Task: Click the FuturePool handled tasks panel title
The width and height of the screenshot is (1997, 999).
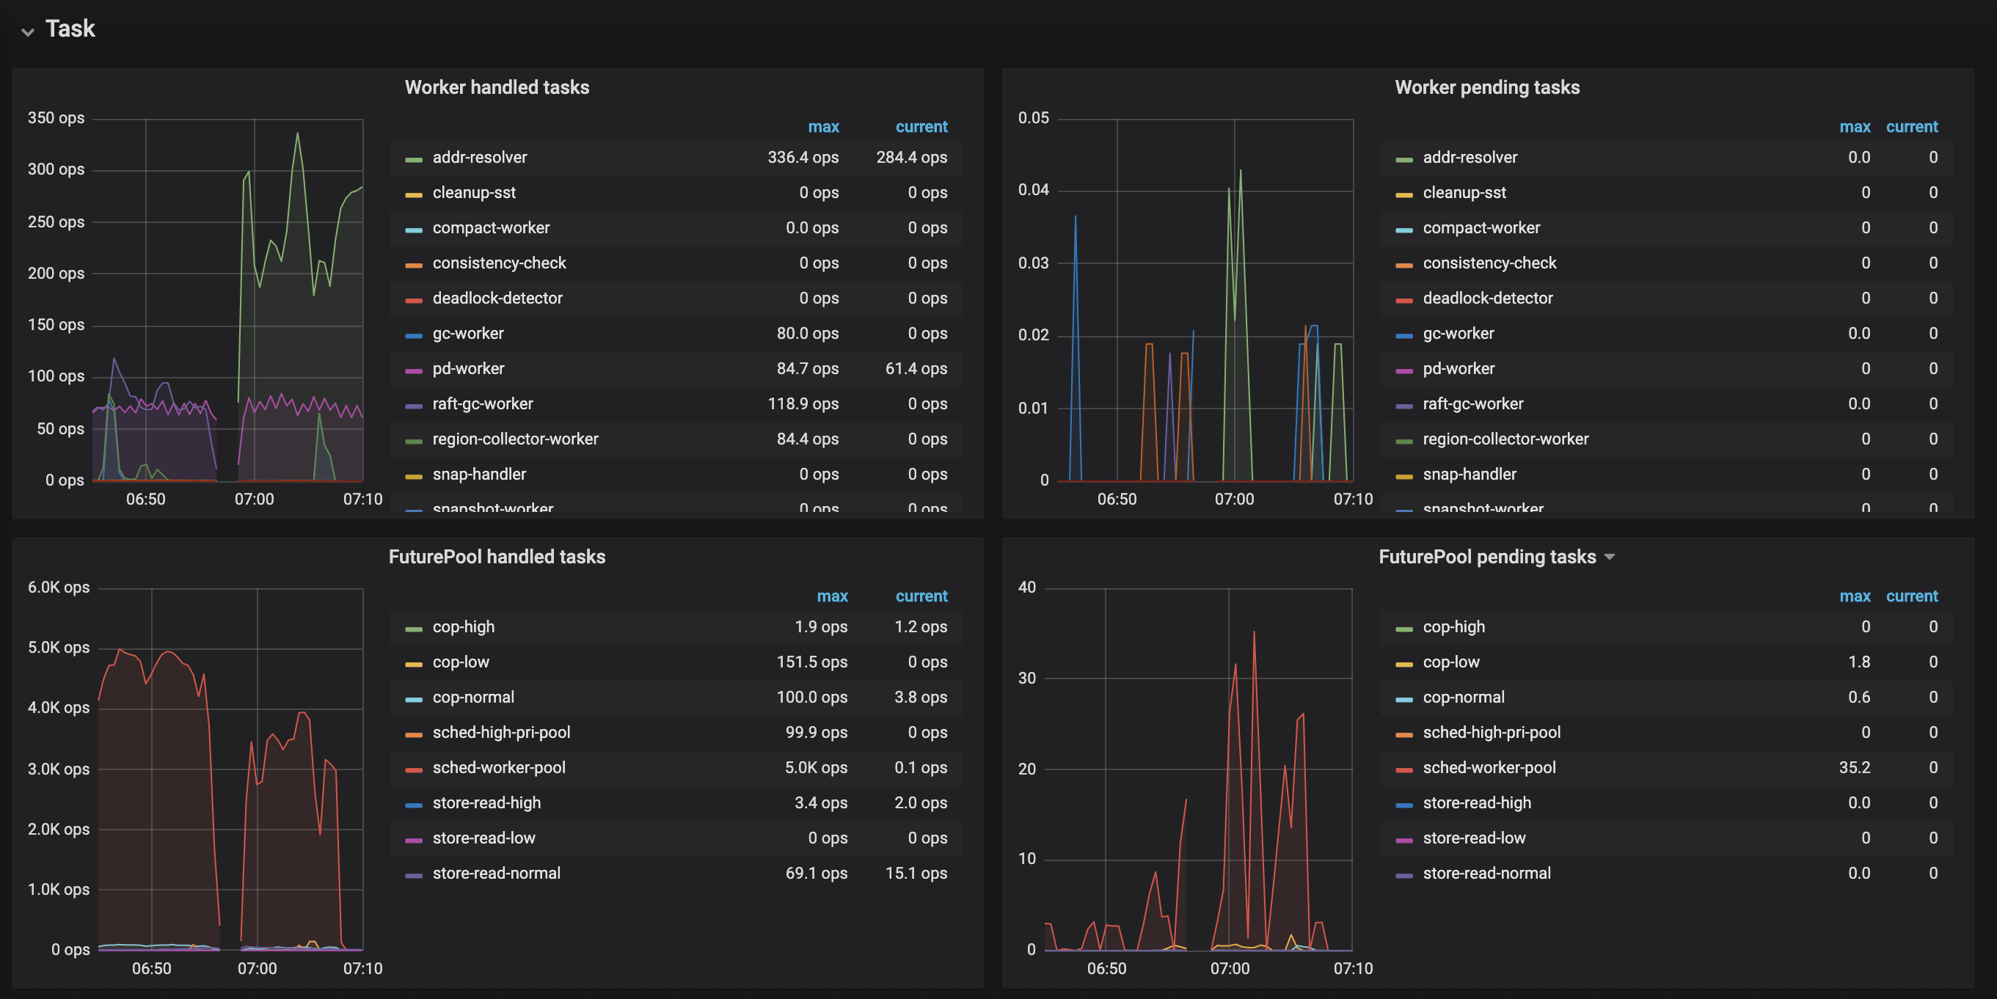Action: point(496,557)
